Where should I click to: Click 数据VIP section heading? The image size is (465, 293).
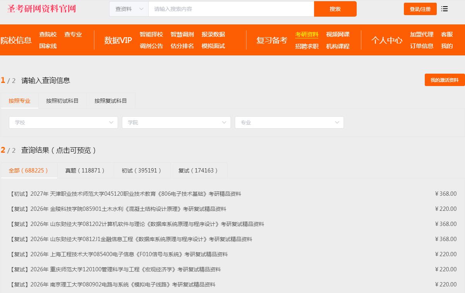click(x=118, y=40)
